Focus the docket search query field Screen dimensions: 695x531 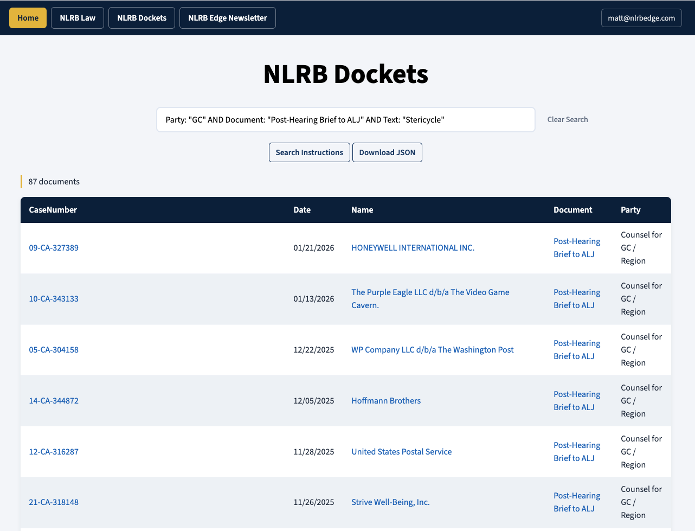(x=346, y=119)
